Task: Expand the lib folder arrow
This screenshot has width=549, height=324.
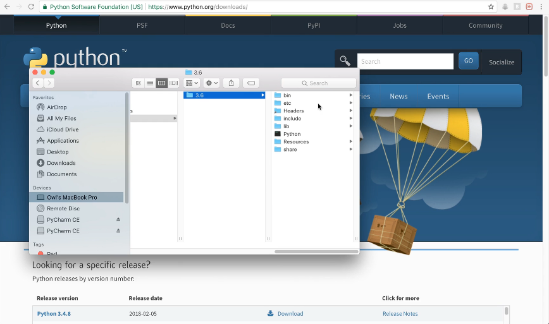Action: 350,126
